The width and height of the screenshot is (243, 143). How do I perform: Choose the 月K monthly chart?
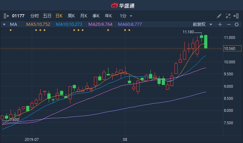(x=84, y=16)
